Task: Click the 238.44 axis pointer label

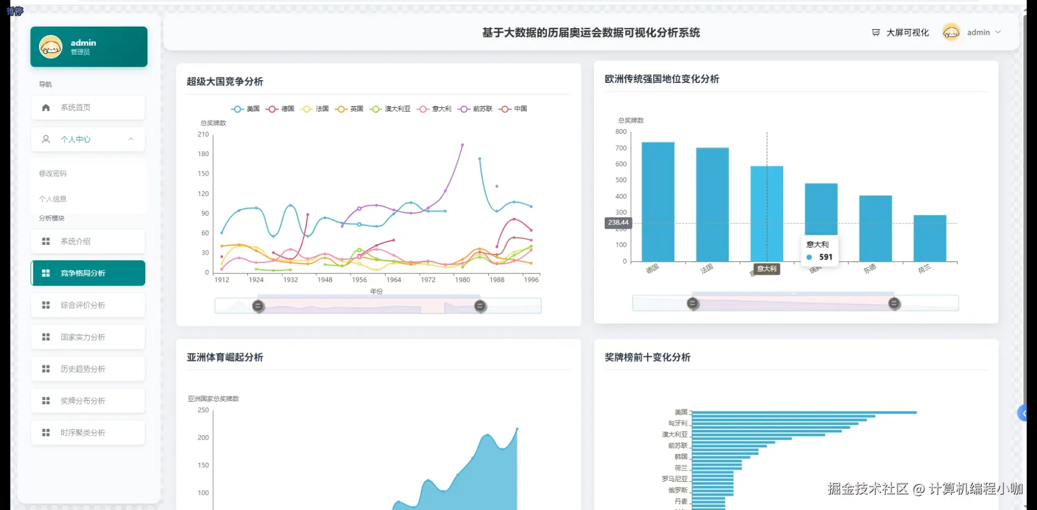Action: tap(618, 223)
